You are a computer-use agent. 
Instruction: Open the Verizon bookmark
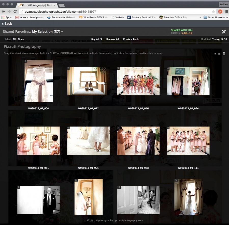point(118,17)
